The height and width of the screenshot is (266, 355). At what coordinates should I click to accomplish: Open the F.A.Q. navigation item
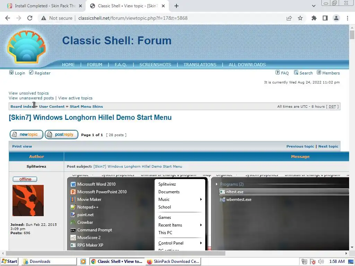tap(121, 65)
